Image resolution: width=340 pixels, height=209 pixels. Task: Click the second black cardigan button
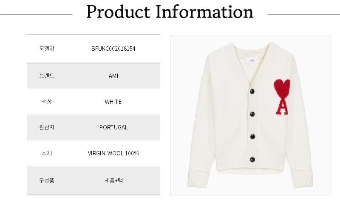point(252,114)
